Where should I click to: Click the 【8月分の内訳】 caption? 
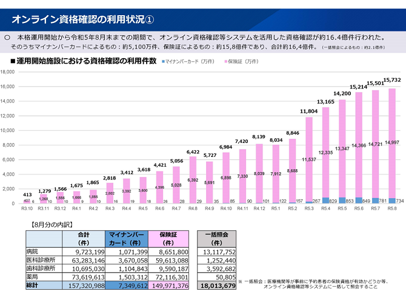click(x=52, y=225)
